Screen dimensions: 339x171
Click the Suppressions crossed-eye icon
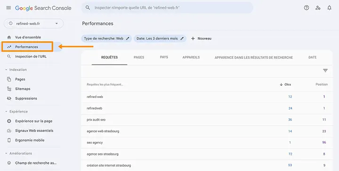coord(9,98)
